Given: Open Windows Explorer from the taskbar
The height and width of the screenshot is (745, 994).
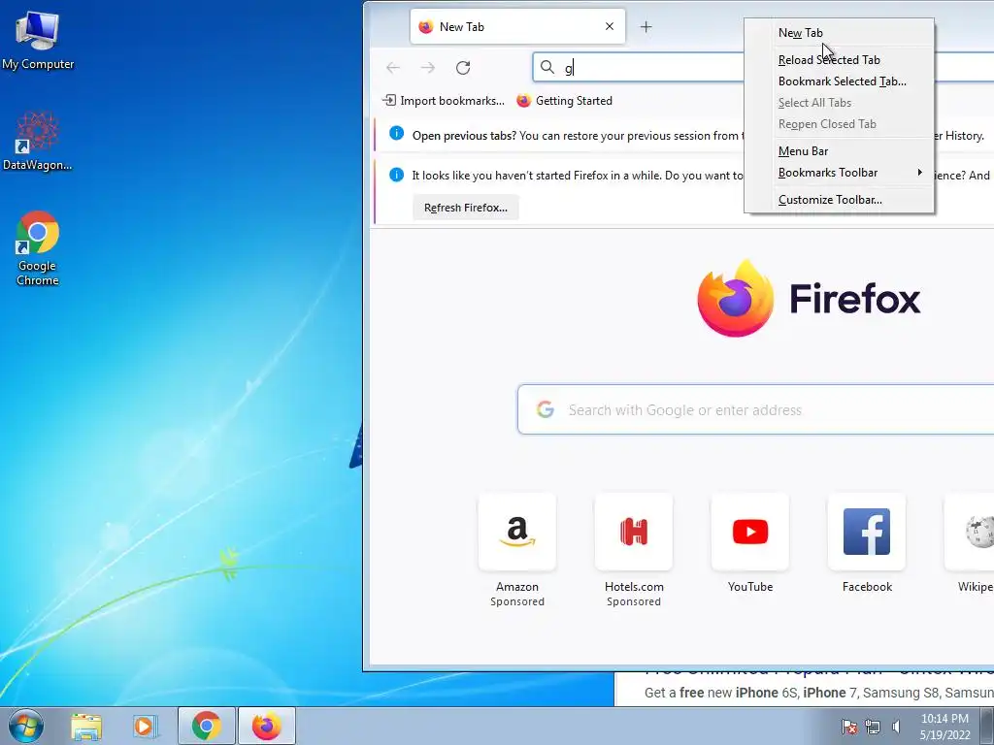Looking at the screenshot, I should coord(85,726).
